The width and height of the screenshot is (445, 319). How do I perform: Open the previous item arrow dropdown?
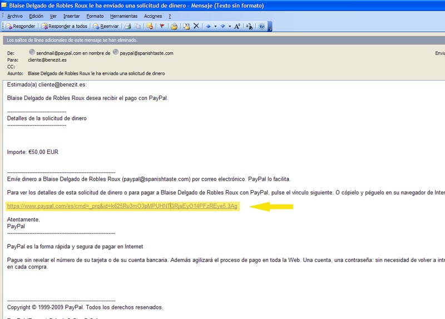point(215,26)
